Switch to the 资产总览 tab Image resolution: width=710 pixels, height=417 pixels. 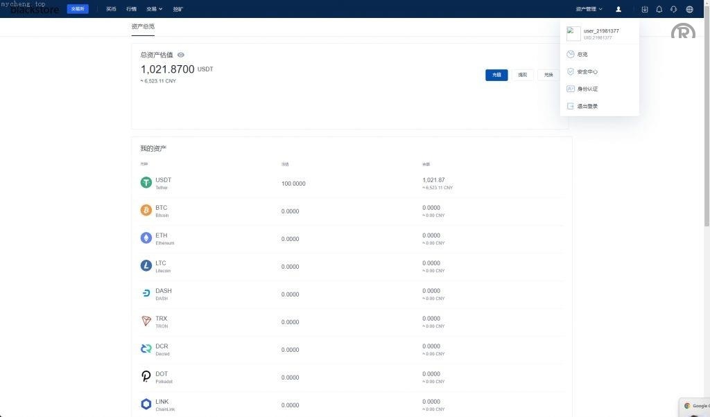[x=143, y=26]
